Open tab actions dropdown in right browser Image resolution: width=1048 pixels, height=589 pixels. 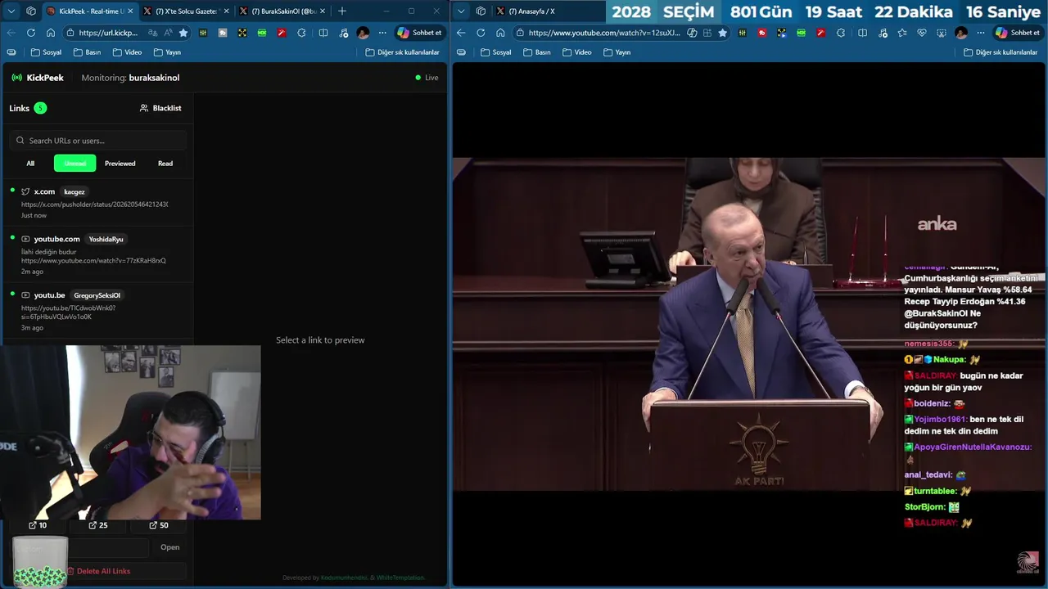click(x=461, y=11)
